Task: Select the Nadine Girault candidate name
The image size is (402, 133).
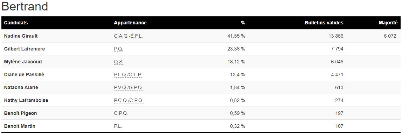Action: point(21,36)
